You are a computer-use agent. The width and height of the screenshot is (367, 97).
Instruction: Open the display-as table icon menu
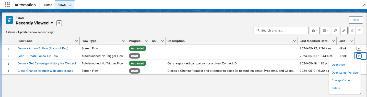[x=326, y=31]
